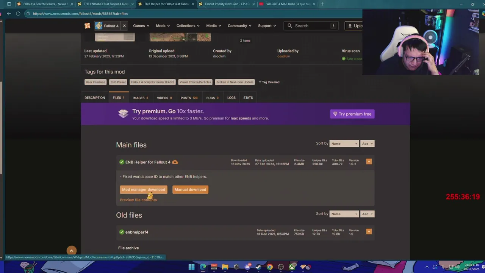Open Steam from taskbar

[x=258, y=267]
